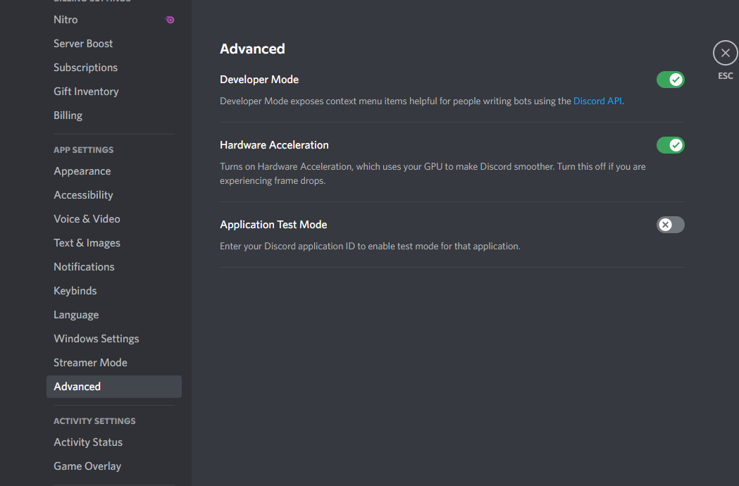This screenshot has height=486, width=739.
Task: Open Accessibility options
Action: click(x=83, y=194)
